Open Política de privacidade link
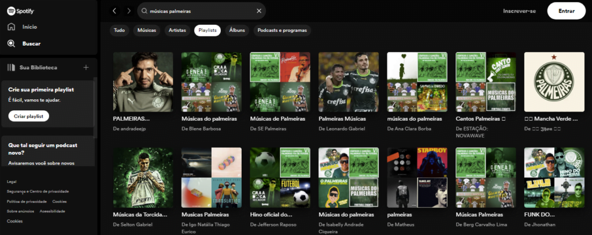 (27, 202)
